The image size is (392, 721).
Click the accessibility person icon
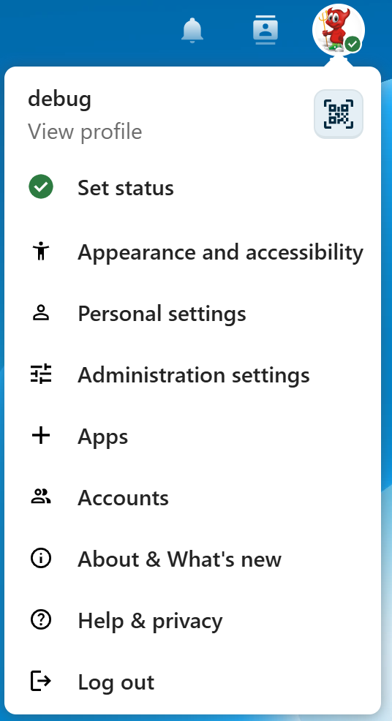[41, 251]
